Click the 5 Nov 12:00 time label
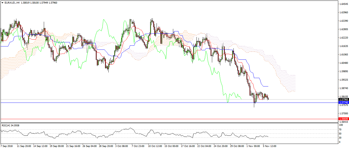 click(x=269, y=146)
